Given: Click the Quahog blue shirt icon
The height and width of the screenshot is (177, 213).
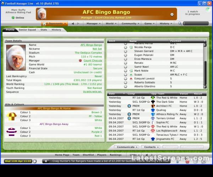Looking at the screenshot, I should point(153,110).
